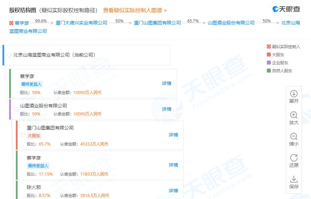Screen dimensions: 311x199
Task: Click the 最终受益人 tag under 17.15% 蔡学彦
Action: pos(38,166)
